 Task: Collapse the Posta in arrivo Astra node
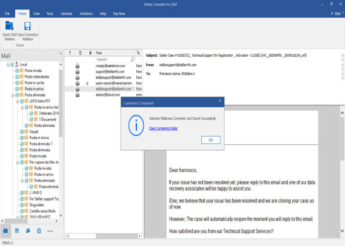coord(22,107)
